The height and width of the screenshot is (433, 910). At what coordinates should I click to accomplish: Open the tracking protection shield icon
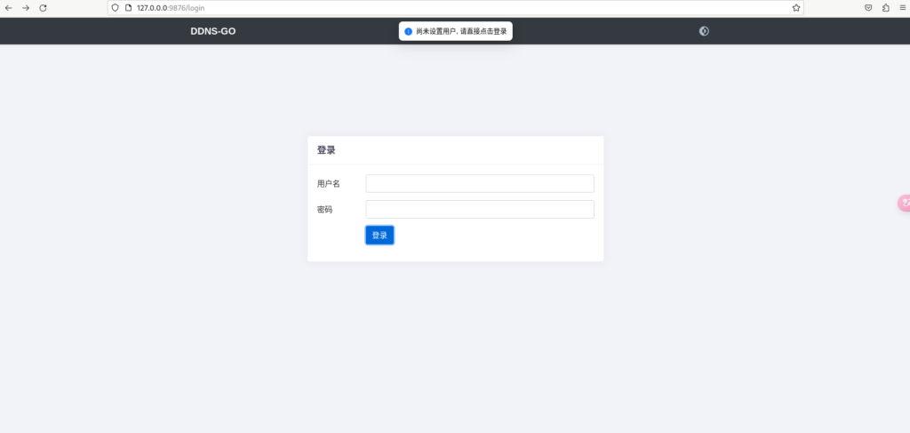[x=116, y=7]
